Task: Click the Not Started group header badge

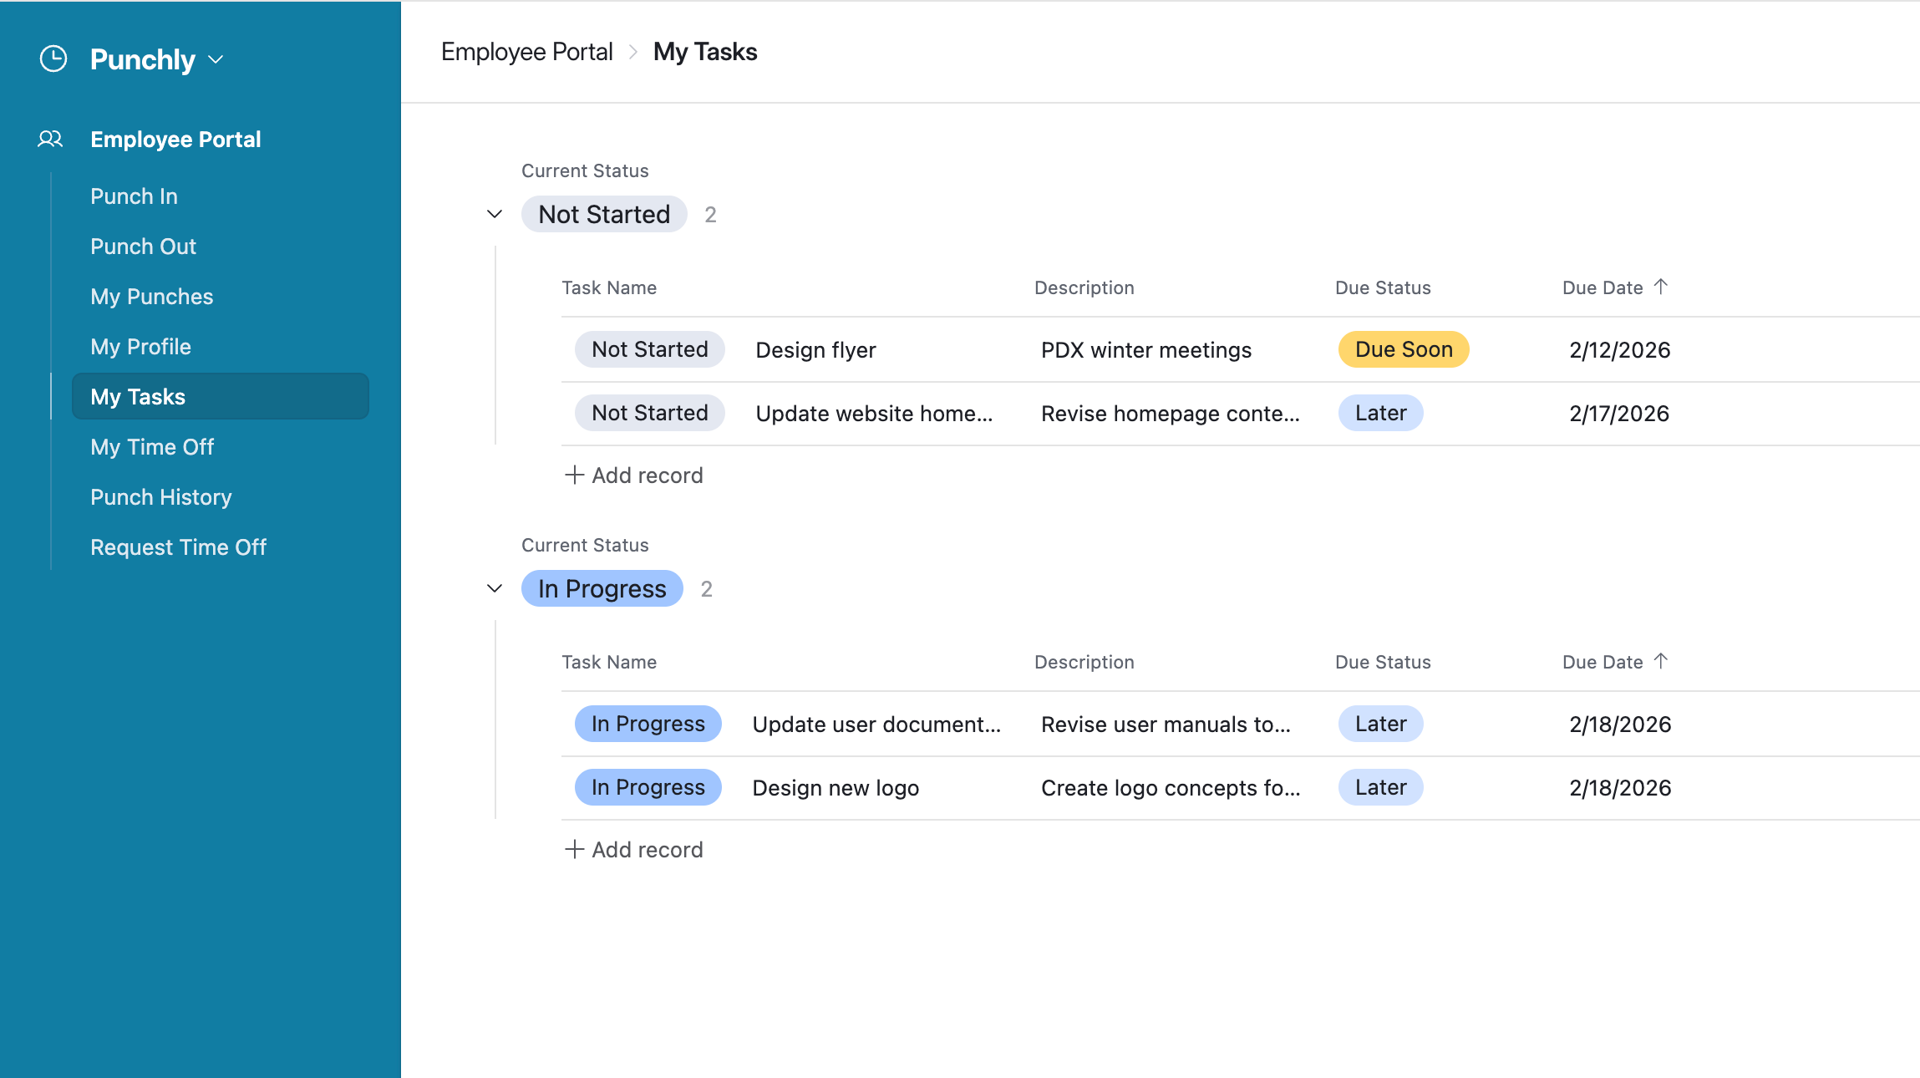Action: [x=603, y=215]
